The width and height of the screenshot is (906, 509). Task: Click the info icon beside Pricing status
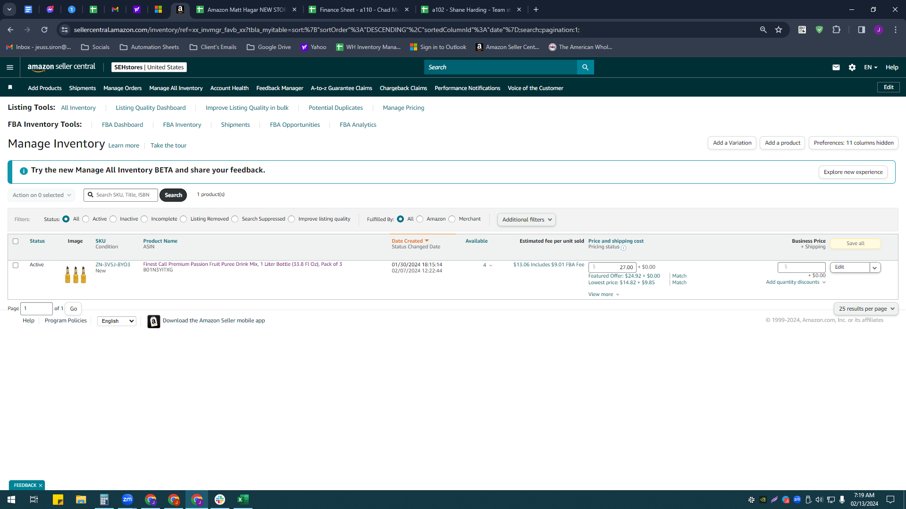(x=623, y=248)
